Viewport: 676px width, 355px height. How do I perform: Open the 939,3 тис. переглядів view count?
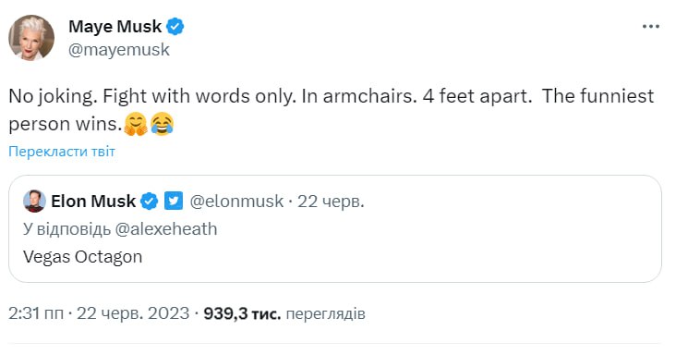point(284,313)
